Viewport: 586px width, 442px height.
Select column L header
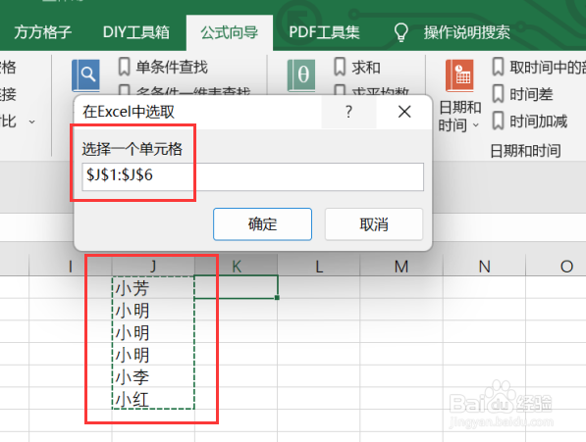coord(319,267)
